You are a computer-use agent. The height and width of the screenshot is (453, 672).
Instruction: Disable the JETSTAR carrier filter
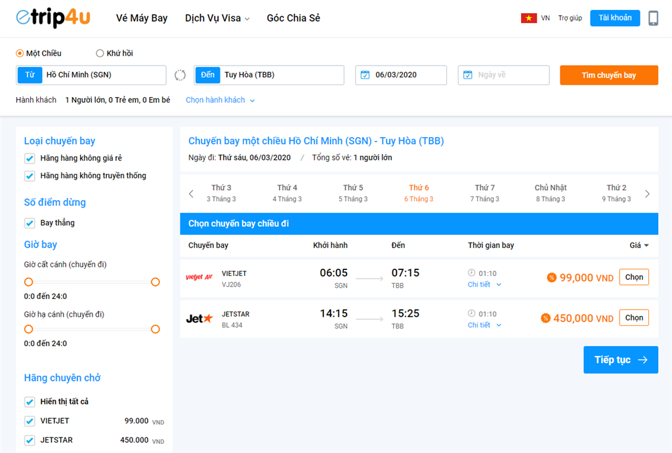[x=30, y=440]
